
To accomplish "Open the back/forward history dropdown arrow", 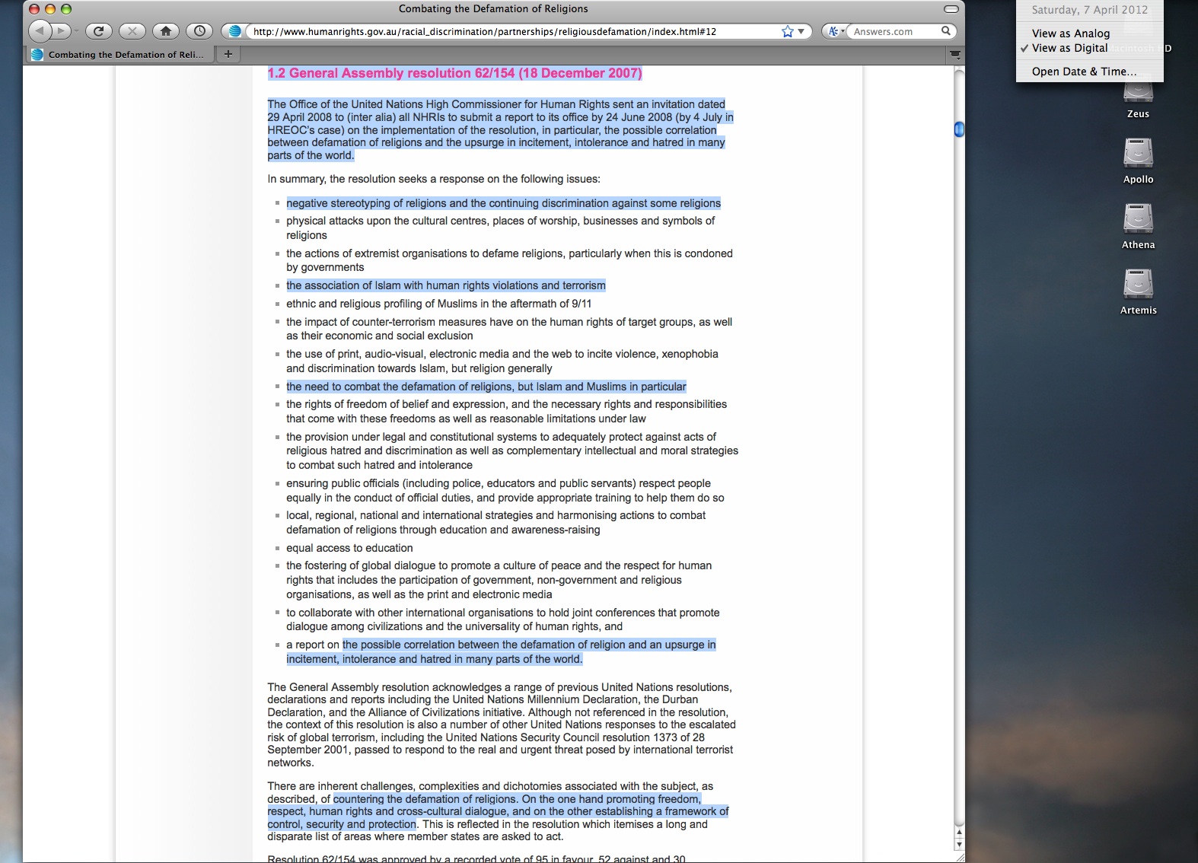I will click(76, 32).
